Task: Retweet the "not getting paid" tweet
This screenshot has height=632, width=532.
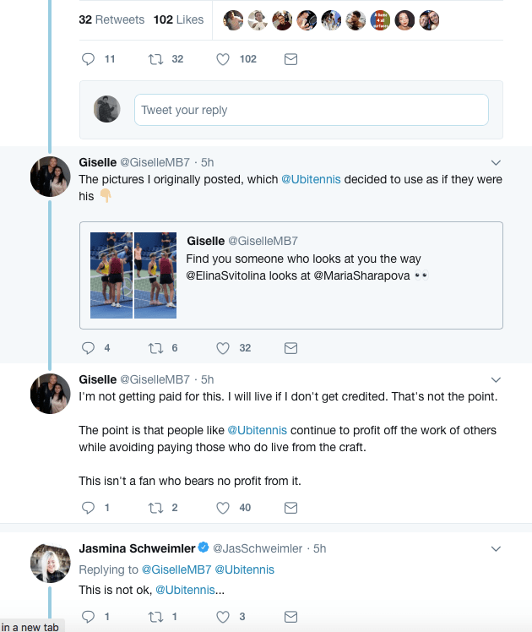Action: (155, 508)
